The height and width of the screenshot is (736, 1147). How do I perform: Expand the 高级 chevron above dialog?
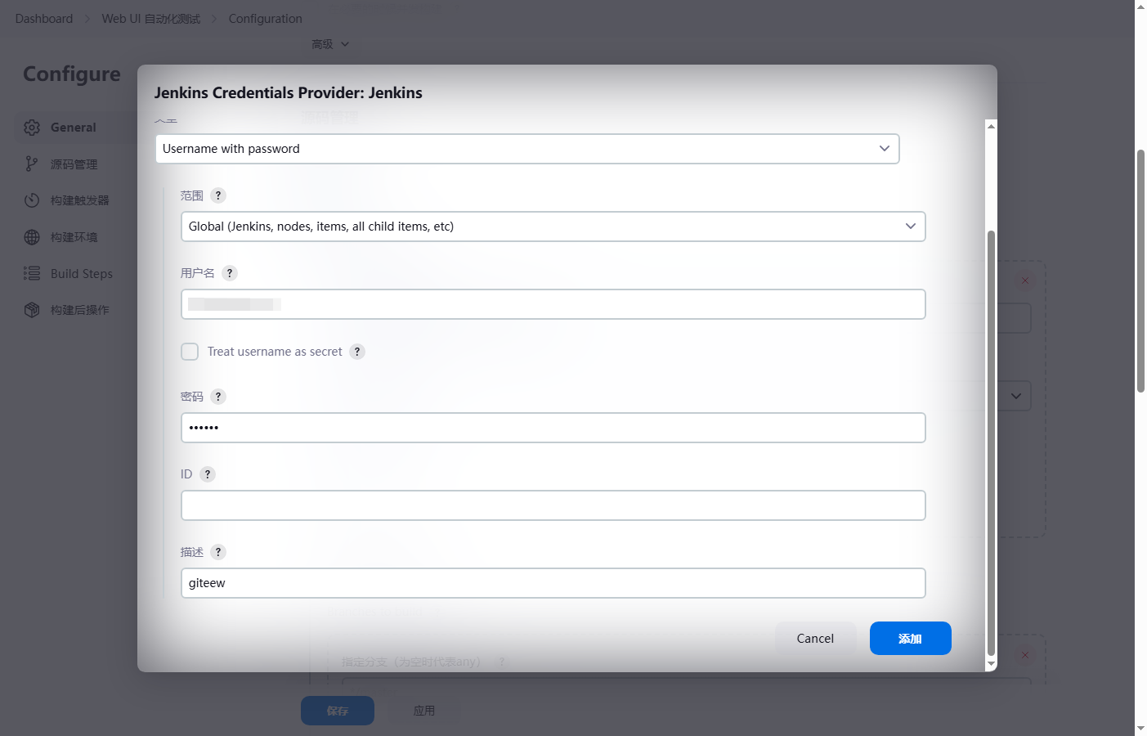345,44
